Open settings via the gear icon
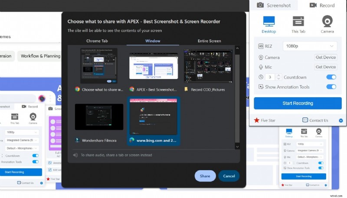Viewport: 347px width, 198px height. click(340, 120)
